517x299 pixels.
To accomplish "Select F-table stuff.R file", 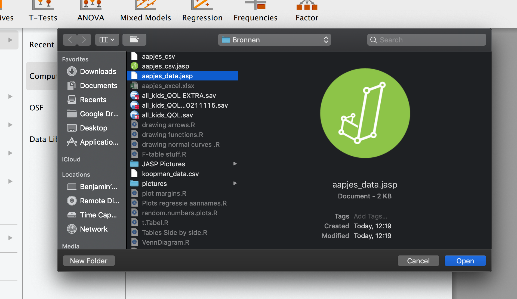I will point(182,154).
